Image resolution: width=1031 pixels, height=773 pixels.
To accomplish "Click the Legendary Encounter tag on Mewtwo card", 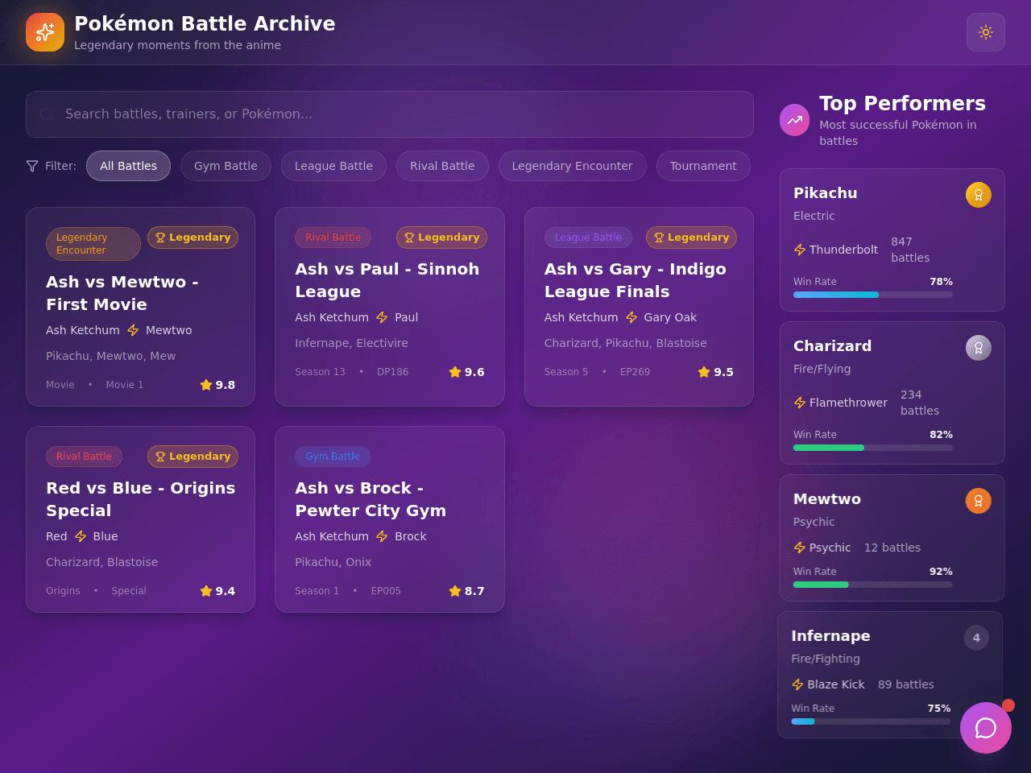I will tap(93, 244).
